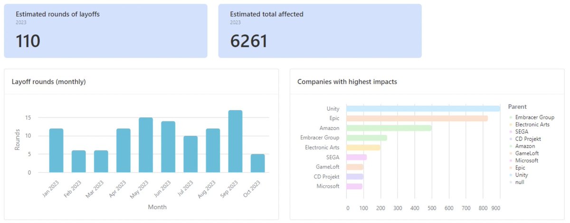Click the 'Layoff rounds (monthly)' heading
Screen dimensions: 570x223
48,81
